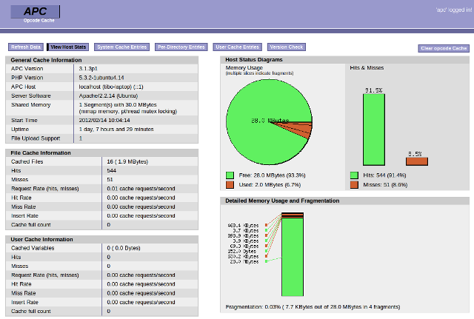Screen dimensions: 474x319
Task: Click the Fragmentation: 0.03% summary text
Action: pyautogui.click(x=313, y=307)
